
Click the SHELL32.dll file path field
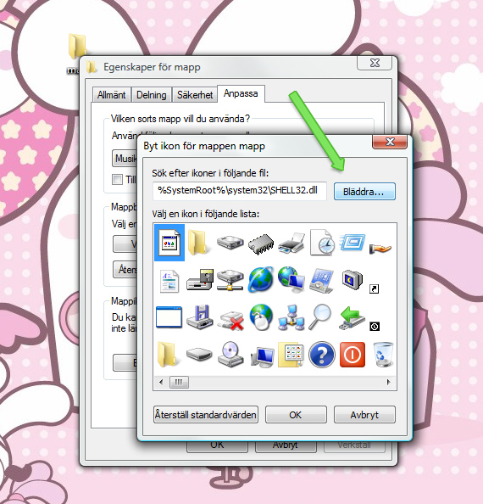pos(240,191)
